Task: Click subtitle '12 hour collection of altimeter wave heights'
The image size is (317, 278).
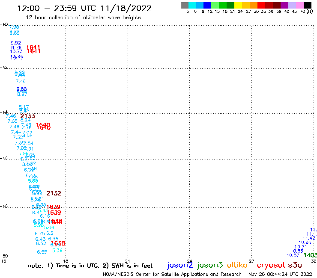Action: (83, 18)
